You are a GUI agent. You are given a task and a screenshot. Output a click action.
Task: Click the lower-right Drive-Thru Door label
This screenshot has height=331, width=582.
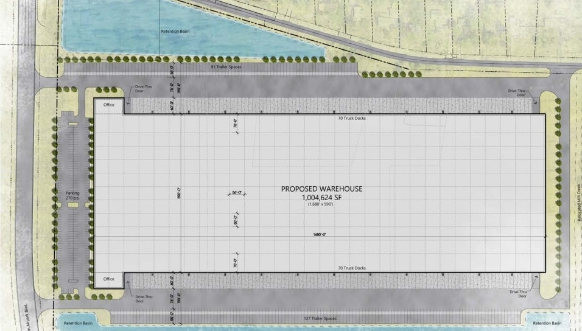pos(519,294)
